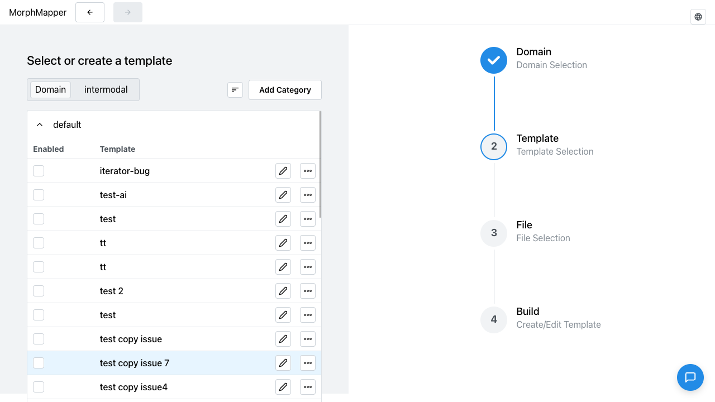Edit template test copy issue 7

283,363
